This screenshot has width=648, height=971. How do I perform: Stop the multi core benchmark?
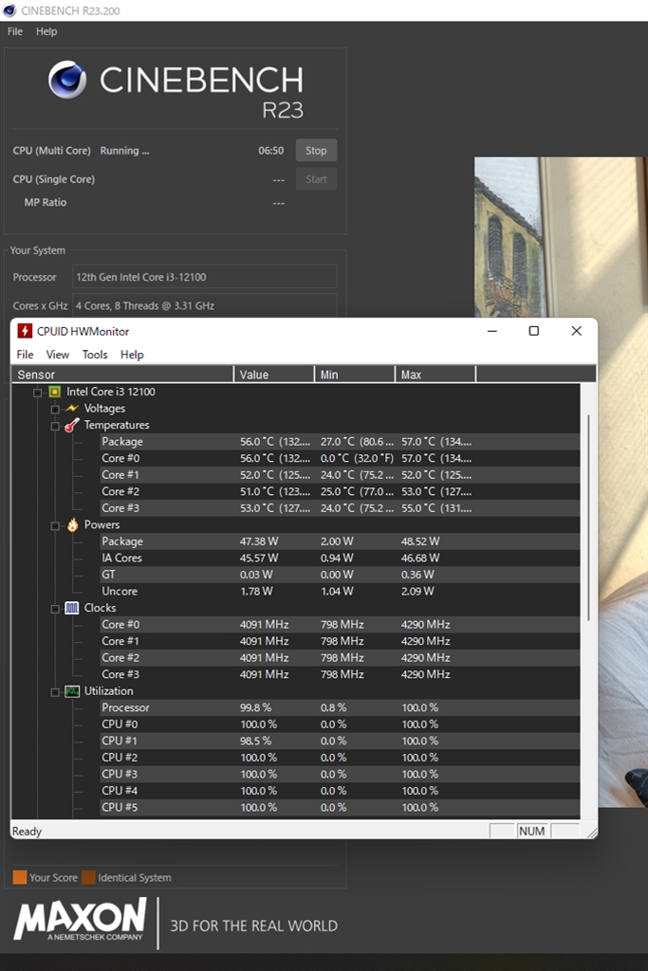pyautogui.click(x=316, y=151)
